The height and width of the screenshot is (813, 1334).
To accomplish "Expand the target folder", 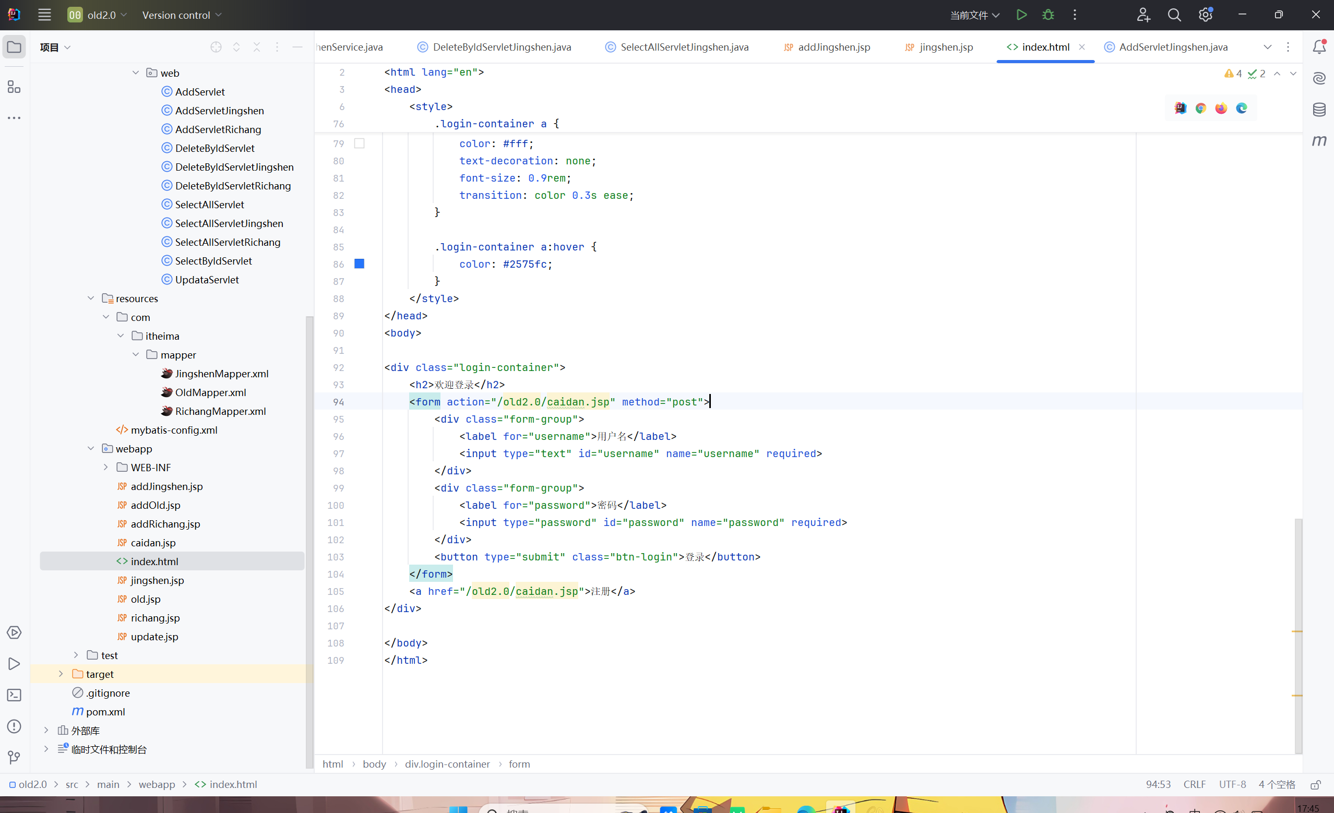I will click(61, 674).
